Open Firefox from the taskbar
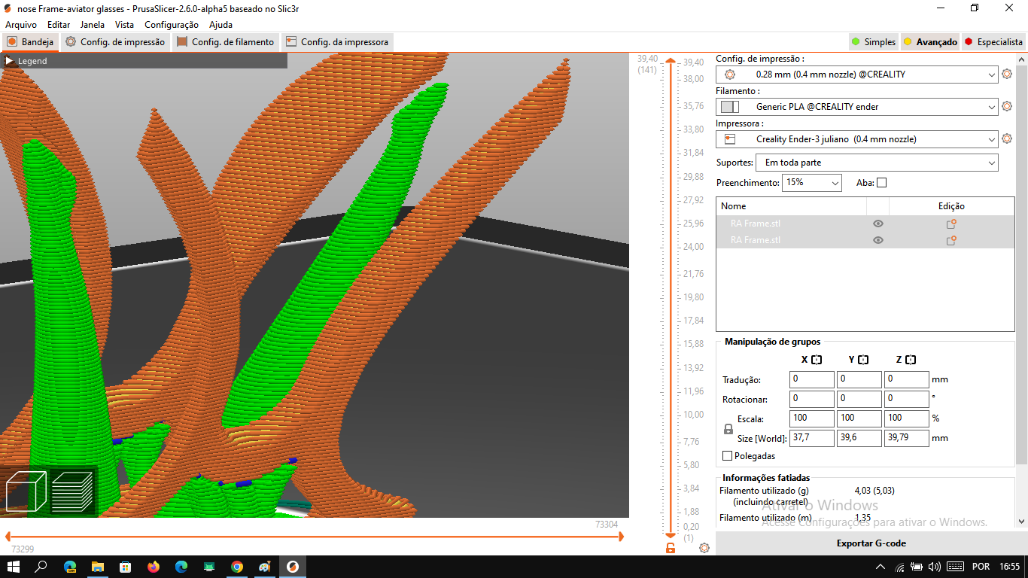 [x=154, y=567]
